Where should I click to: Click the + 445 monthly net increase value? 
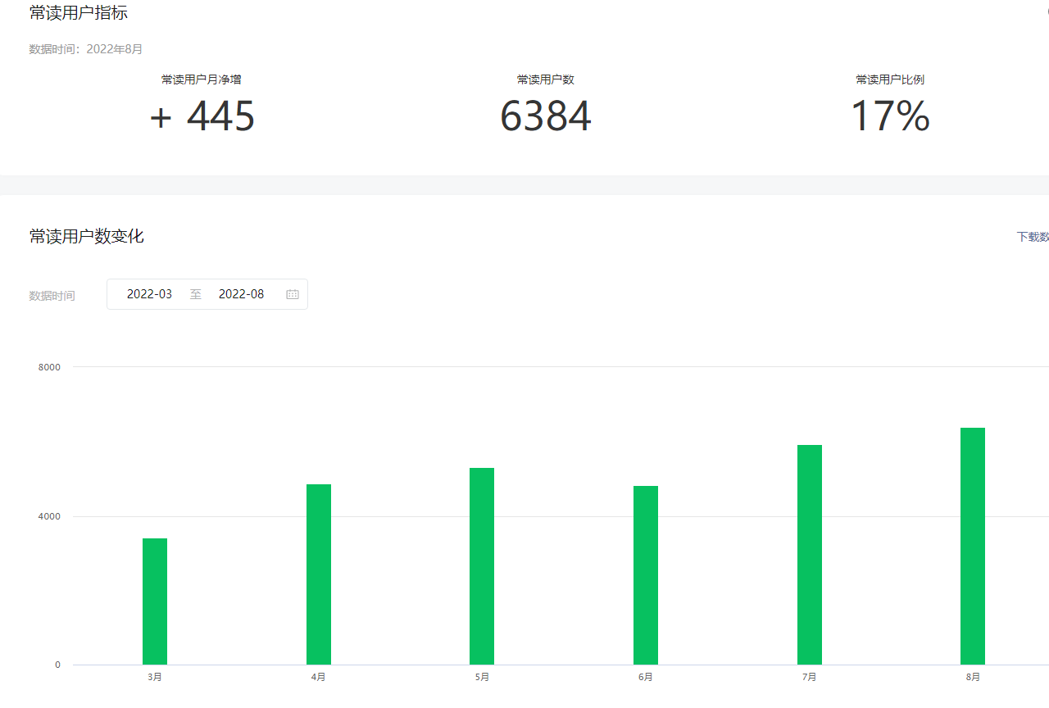coord(202,116)
